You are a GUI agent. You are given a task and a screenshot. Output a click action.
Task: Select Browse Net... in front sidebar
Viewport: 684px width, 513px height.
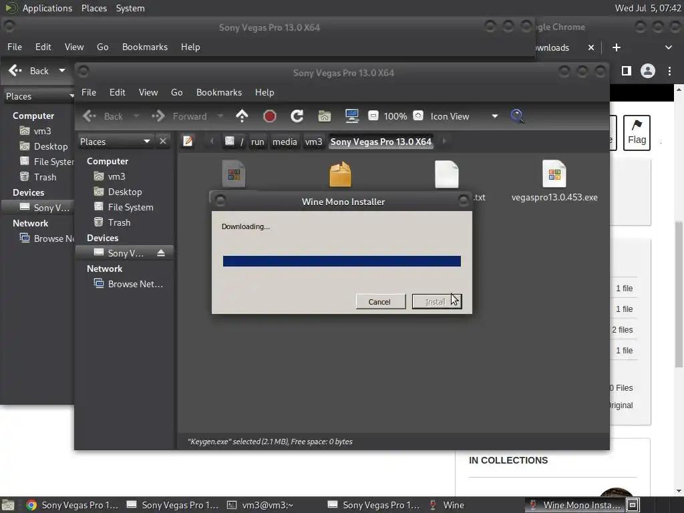(135, 284)
